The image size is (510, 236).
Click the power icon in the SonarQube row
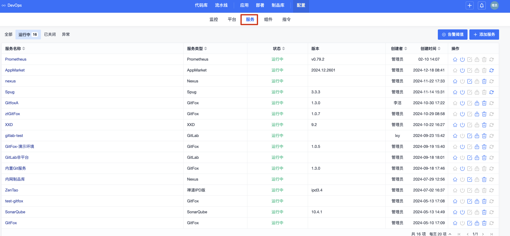click(x=462, y=212)
